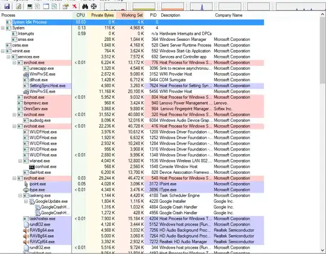The height and width of the screenshot is (254, 326).
Task: Click the scrollbar down arrow
Action: click(323, 250)
